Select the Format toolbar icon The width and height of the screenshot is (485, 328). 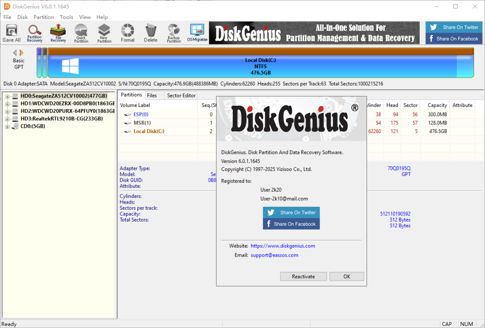click(127, 33)
